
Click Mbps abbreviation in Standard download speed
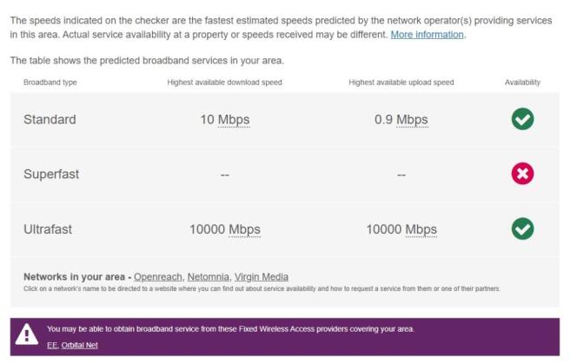[234, 120]
